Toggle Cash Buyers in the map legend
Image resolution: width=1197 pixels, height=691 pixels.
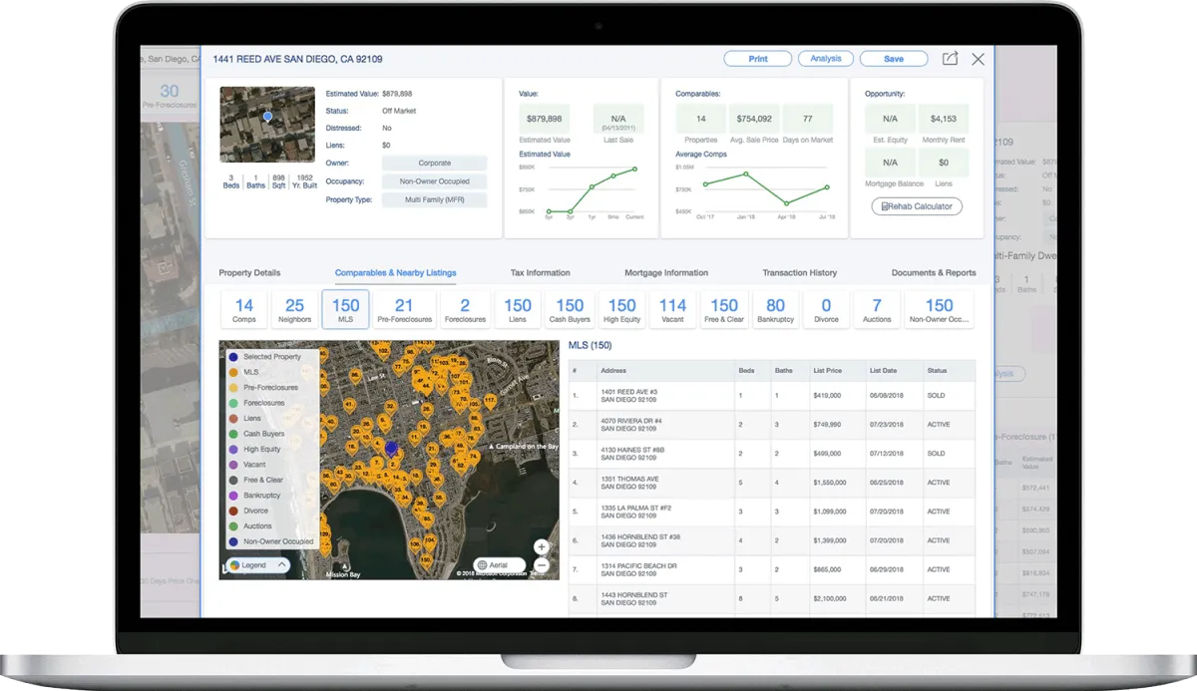[256, 434]
